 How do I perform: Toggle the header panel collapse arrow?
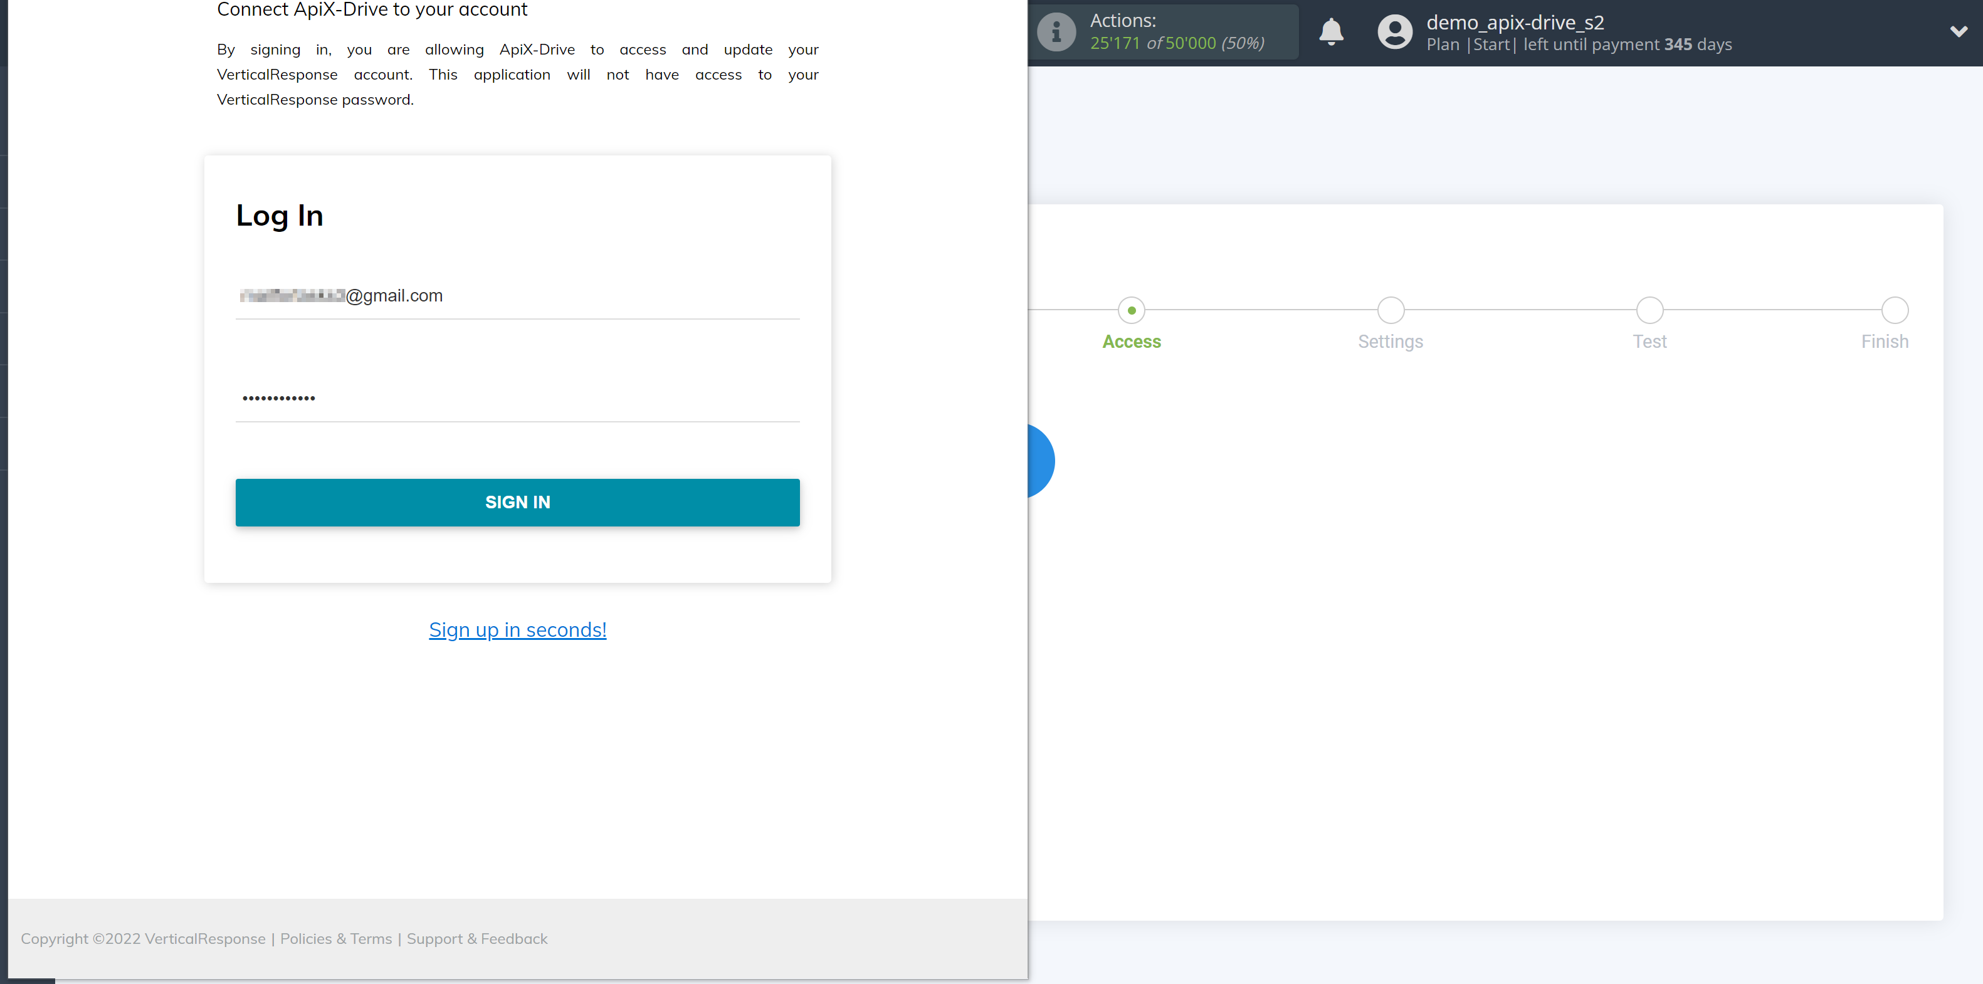(1959, 31)
